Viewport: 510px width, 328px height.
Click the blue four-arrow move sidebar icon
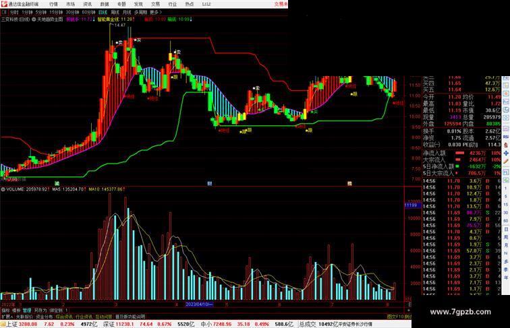506,153
